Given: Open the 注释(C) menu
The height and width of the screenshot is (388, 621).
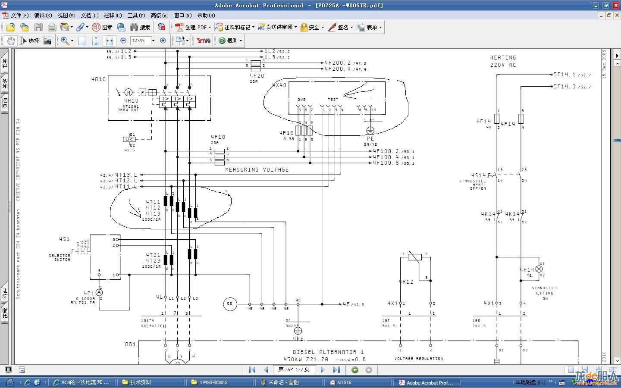Looking at the screenshot, I should [113, 15].
